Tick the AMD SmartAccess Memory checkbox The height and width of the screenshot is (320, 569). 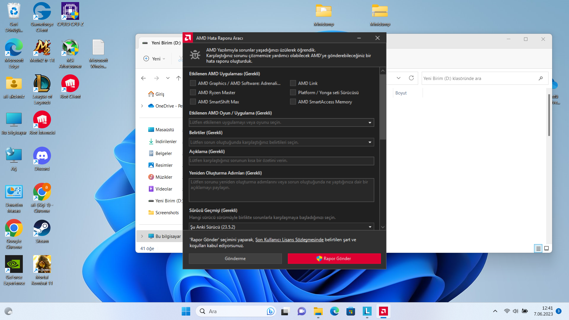(x=293, y=102)
